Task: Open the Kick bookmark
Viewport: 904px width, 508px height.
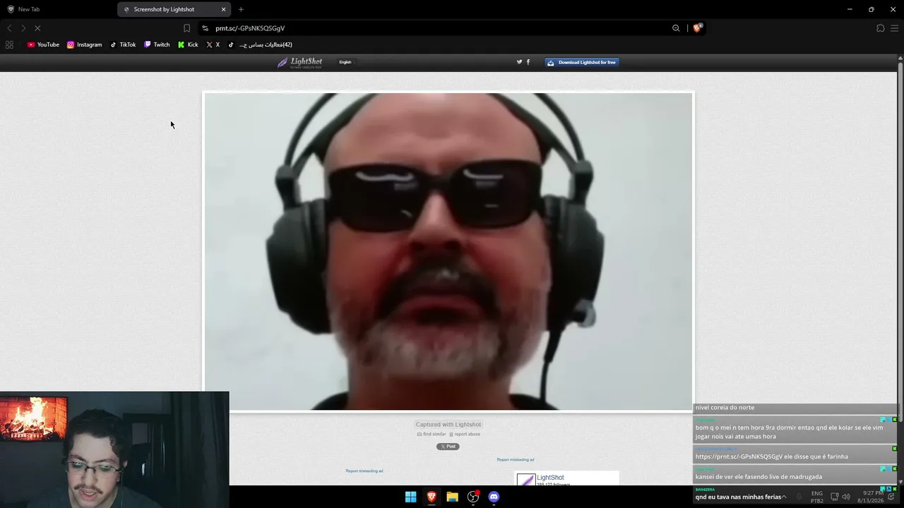Action: (x=188, y=44)
